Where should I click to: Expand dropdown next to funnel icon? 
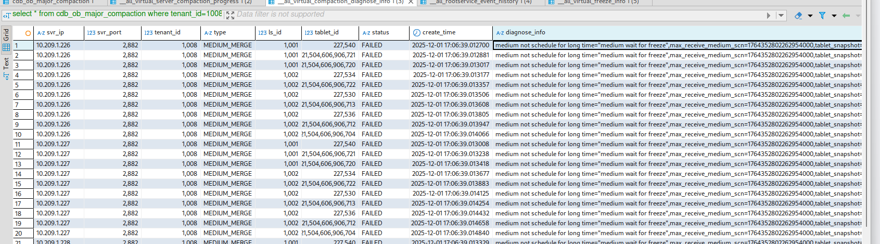(x=834, y=16)
